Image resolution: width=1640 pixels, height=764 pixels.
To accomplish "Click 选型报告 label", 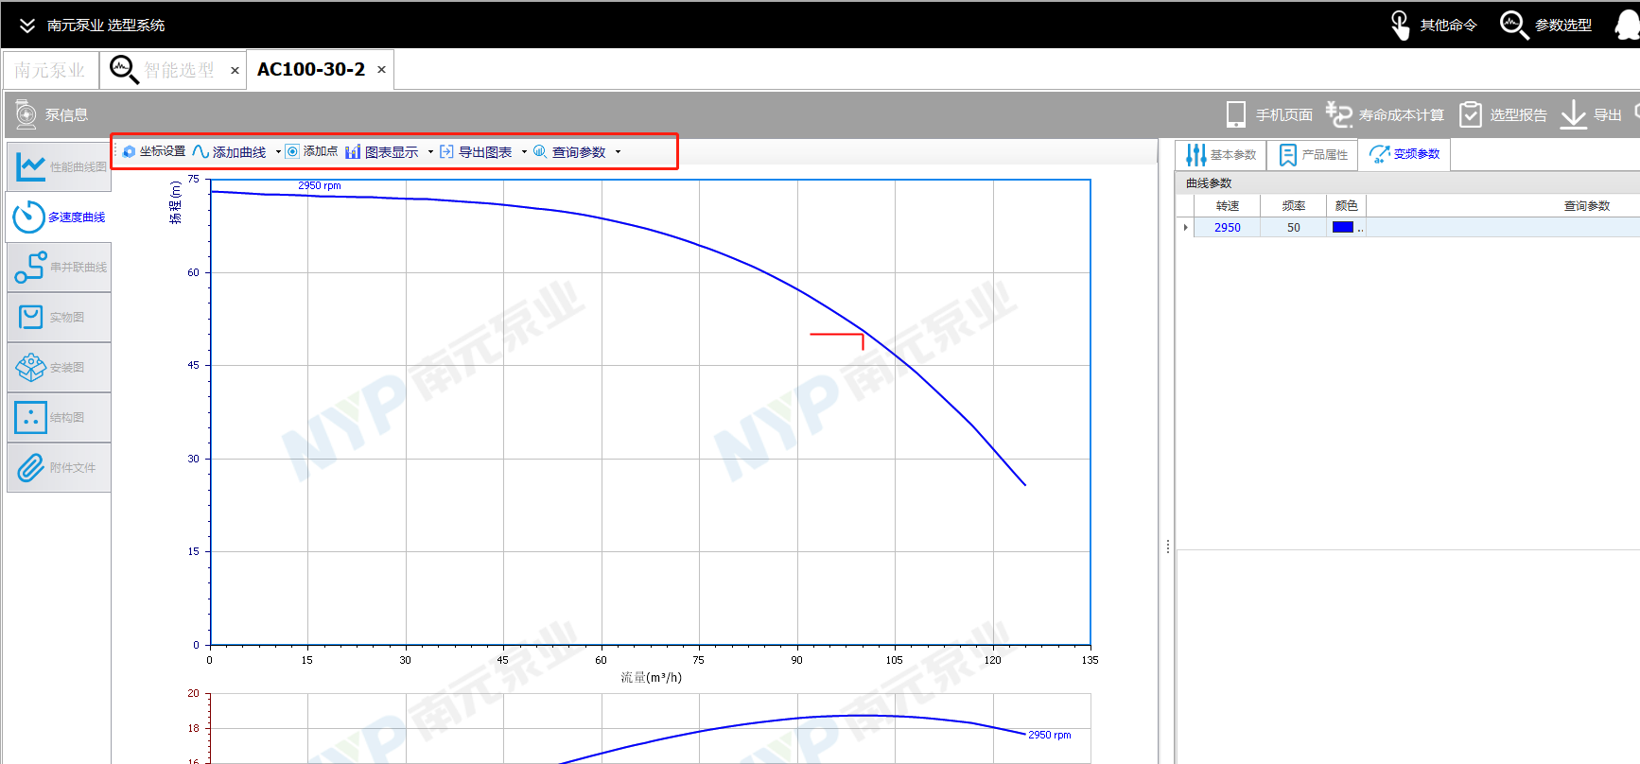I will 1519,115.
